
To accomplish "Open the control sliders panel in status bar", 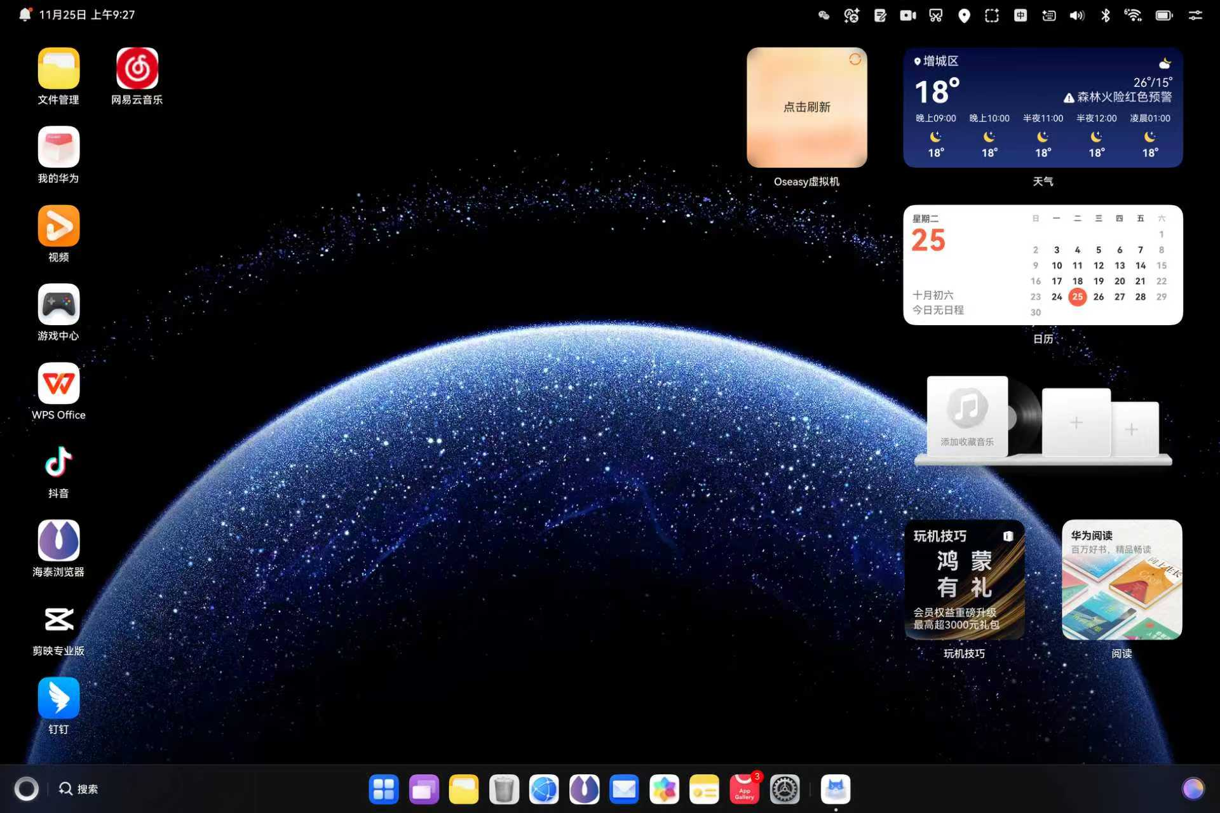I will pyautogui.click(x=1197, y=15).
